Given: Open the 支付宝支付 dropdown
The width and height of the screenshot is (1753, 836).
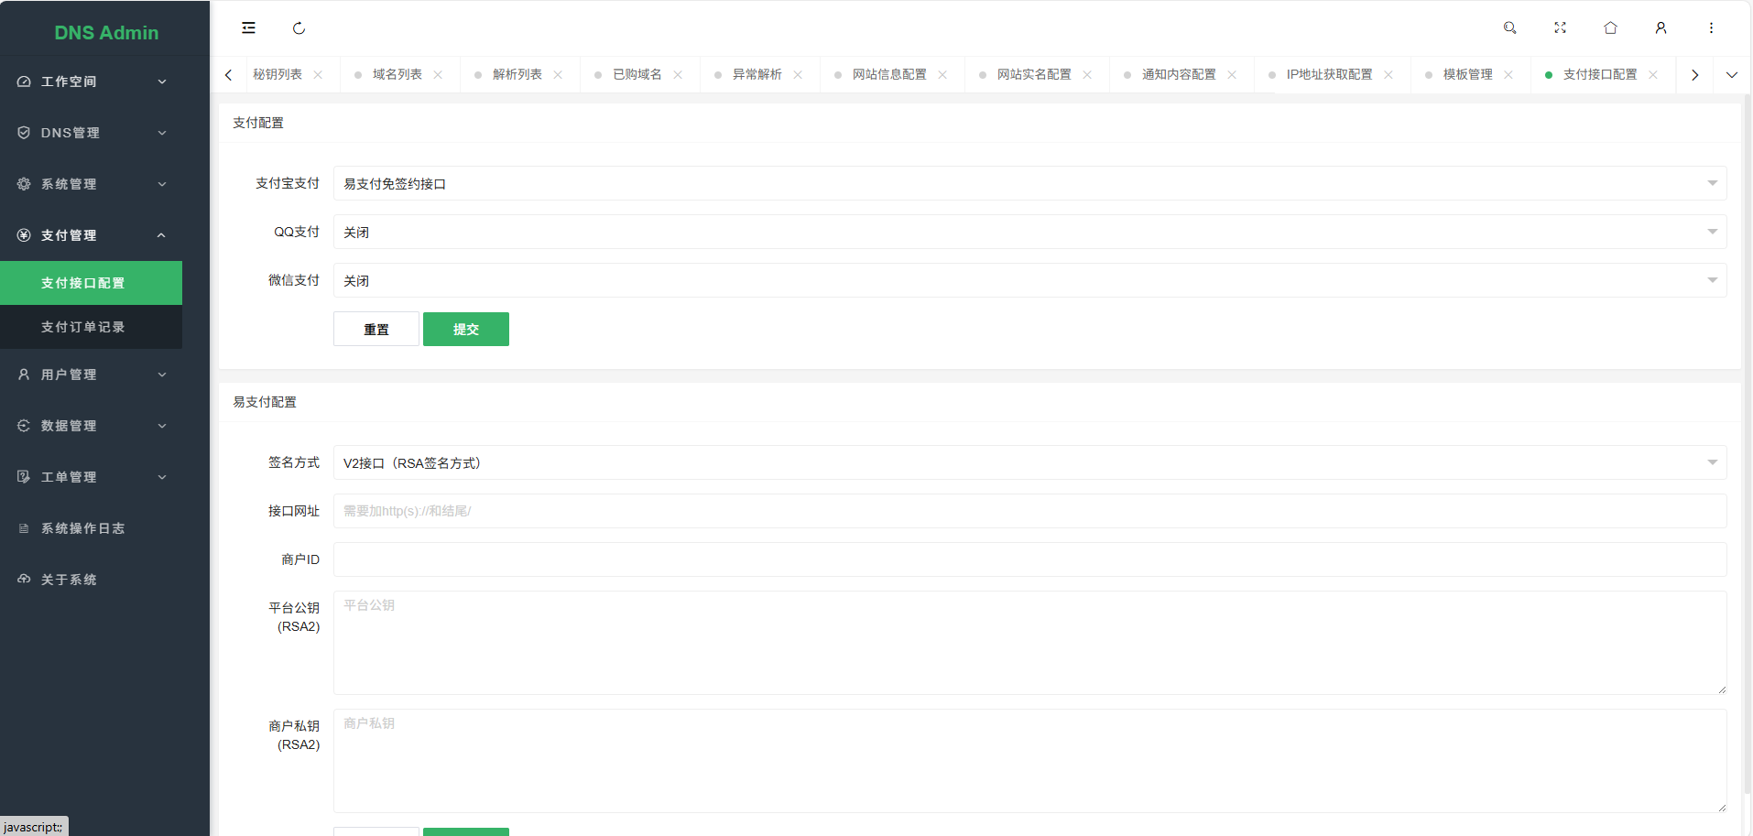Looking at the screenshot, I should click(x=1029, y=183).
